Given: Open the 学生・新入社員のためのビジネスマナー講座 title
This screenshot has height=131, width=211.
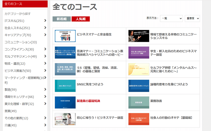Looking at the screenshot, I should click(x=174, y=53).
